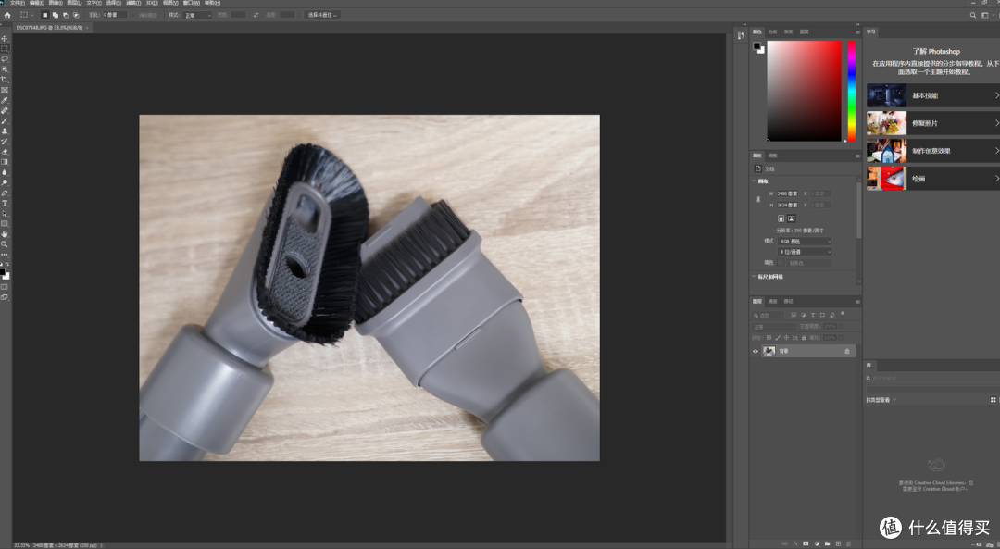Select the Horizontal Type tool
This screenshot has width=1000, height=549.
pos(5,203)
